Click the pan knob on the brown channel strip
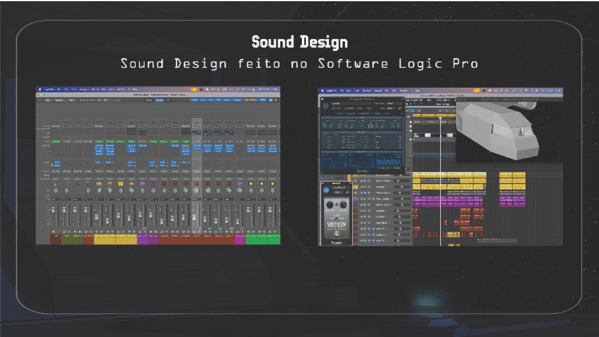 56,190
